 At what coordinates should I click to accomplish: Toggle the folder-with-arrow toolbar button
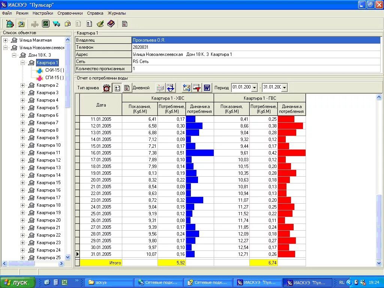point(21,24)
